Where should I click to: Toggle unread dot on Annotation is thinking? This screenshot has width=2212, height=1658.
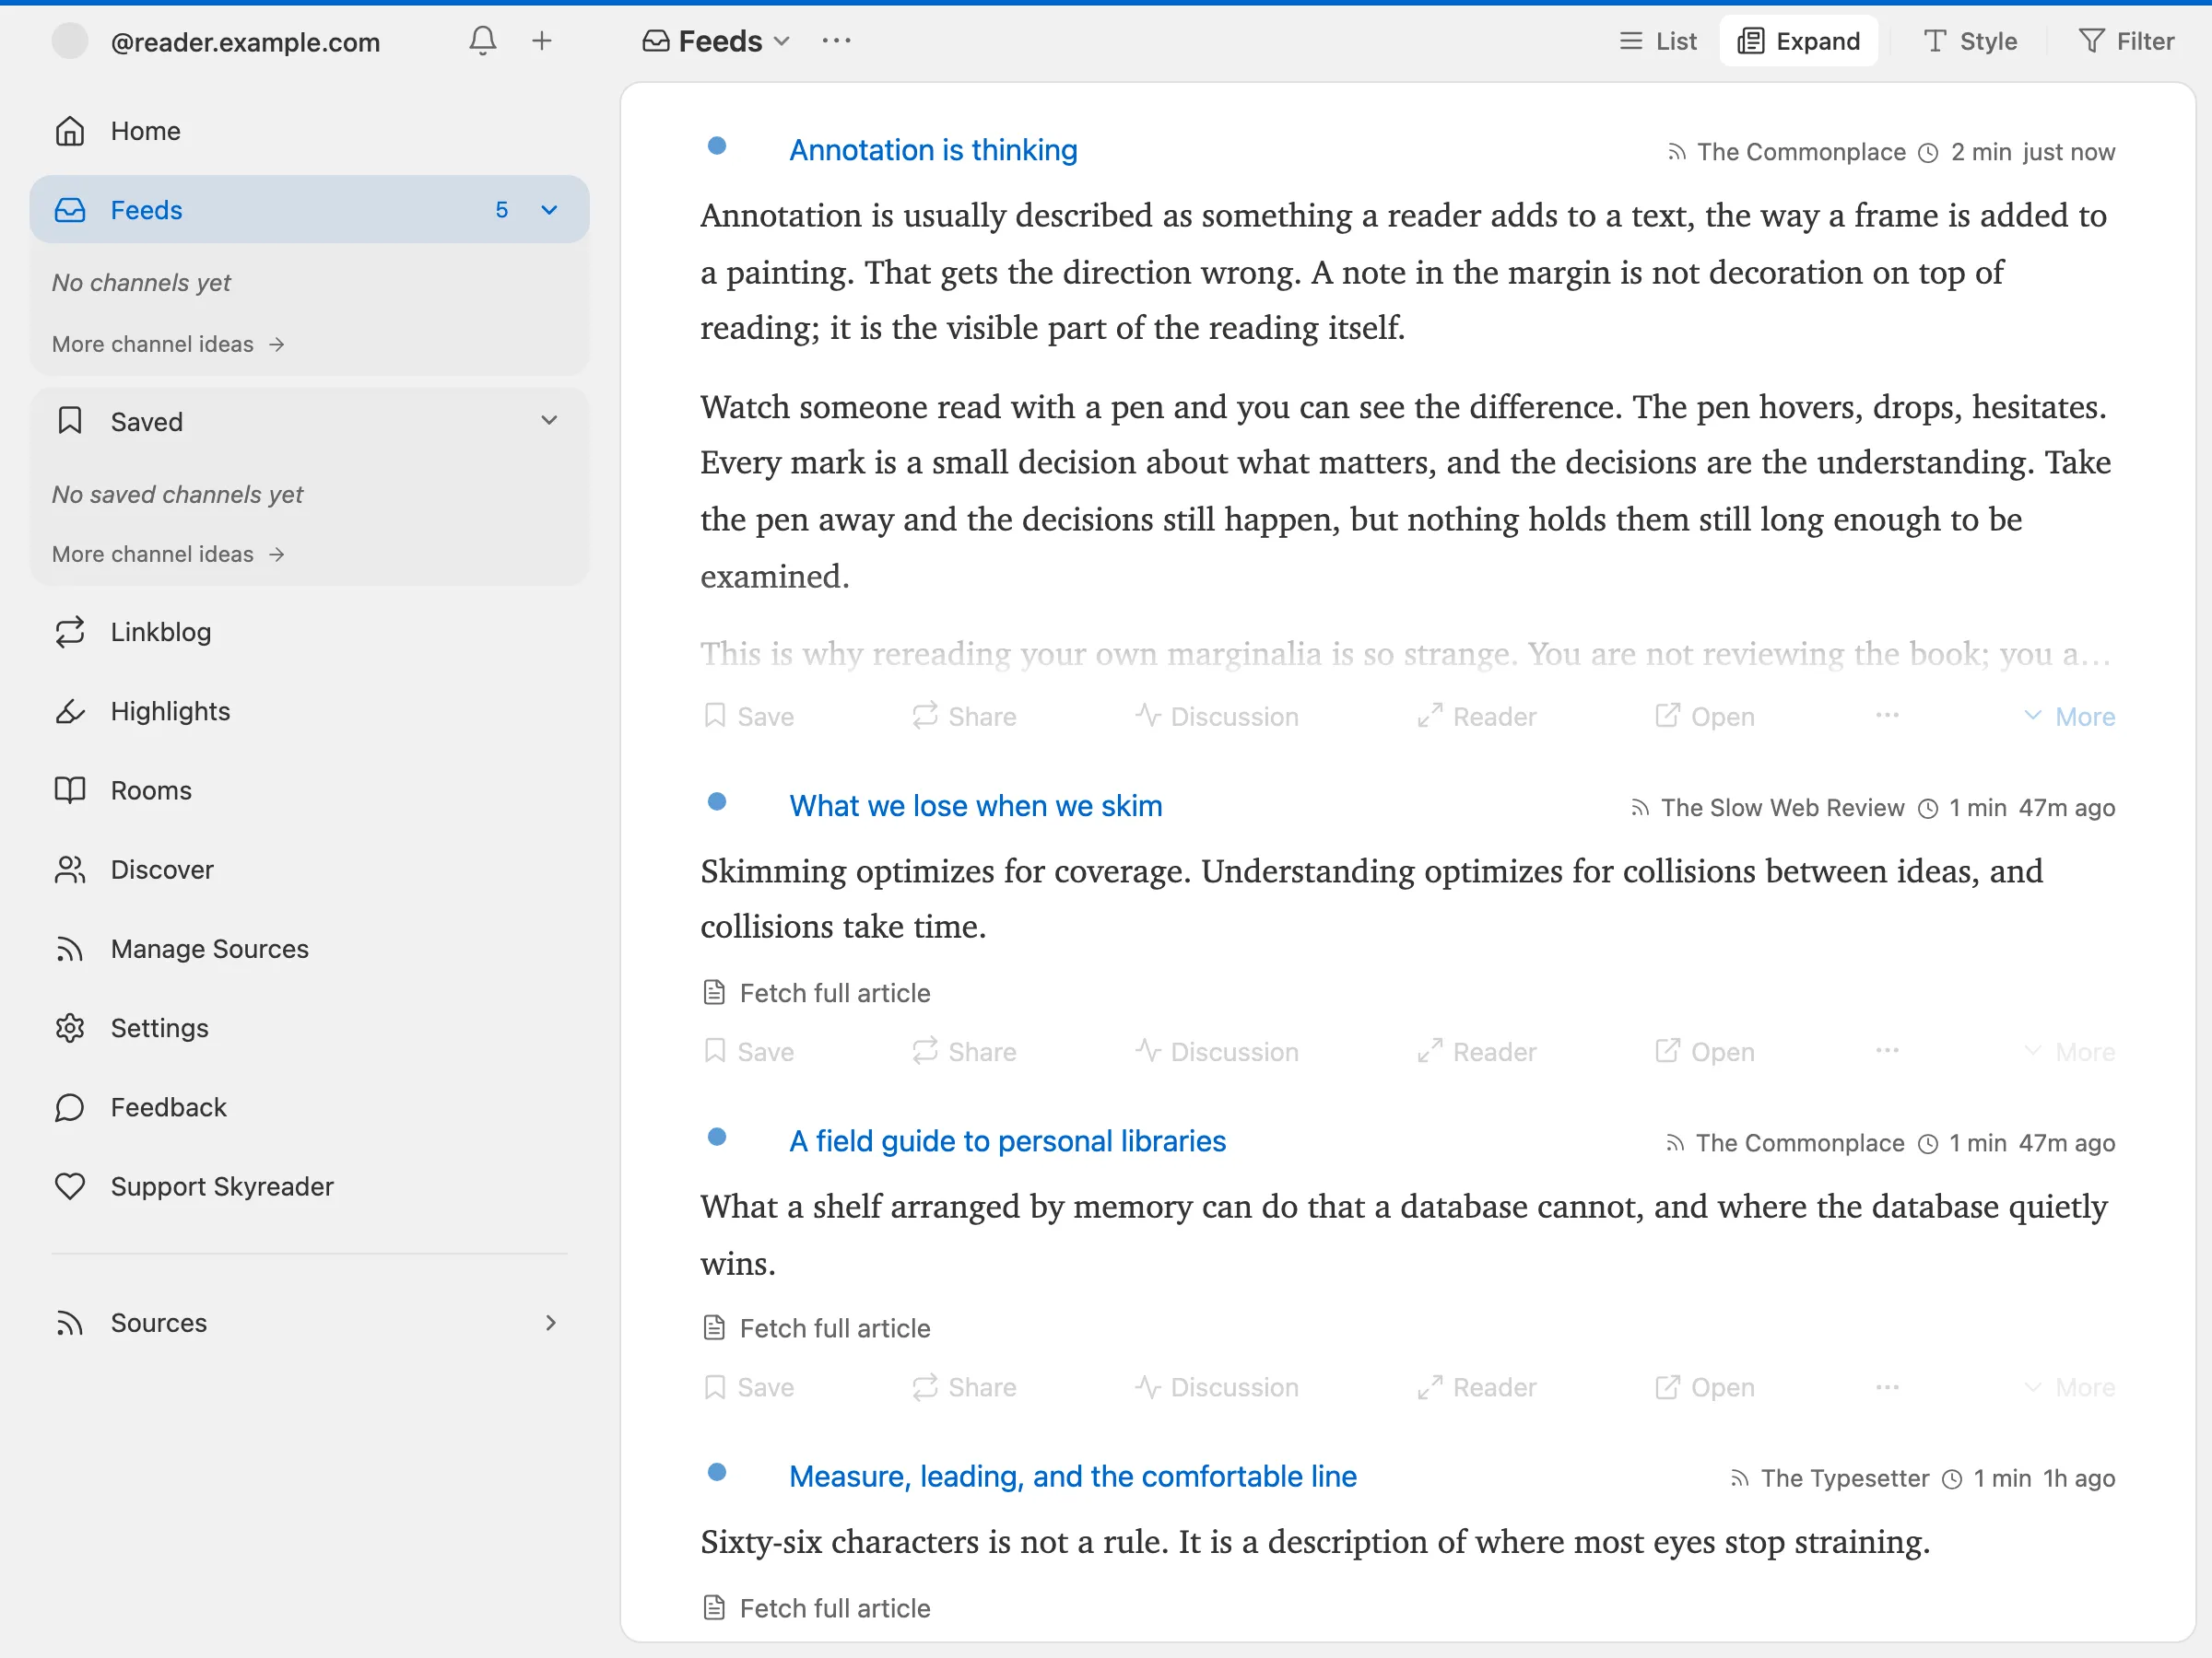tap(716, 146)
